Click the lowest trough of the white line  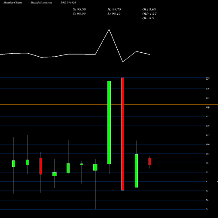[x=123, y=62]
